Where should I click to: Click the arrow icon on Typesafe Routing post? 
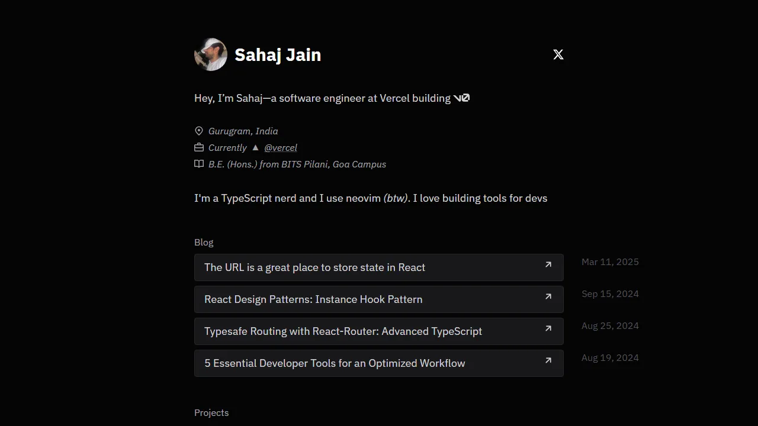pyautogui.click(x=548, y=329)
